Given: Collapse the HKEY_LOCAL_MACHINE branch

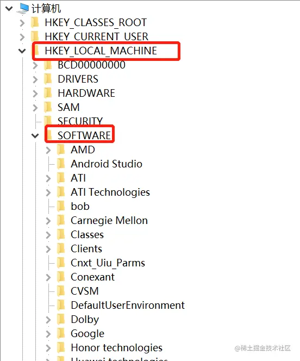Looking at the screenshot, I should (22, 51).
